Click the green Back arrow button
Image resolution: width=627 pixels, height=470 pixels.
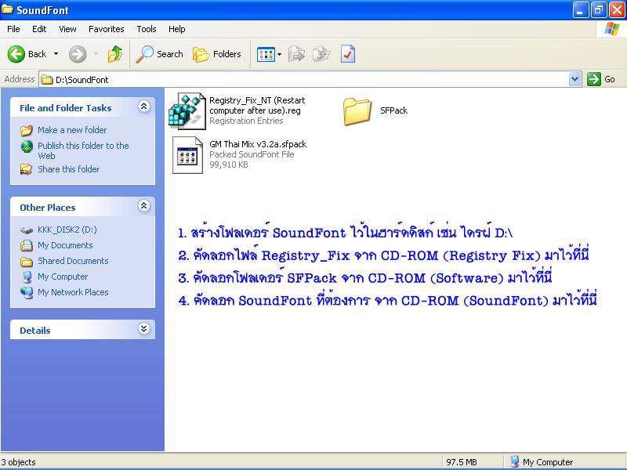(x=16, y=54)
